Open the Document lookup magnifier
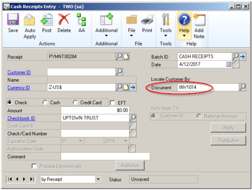Image resolution: width=252 pixels, height=190 pixels. click(x=242, y=87)
